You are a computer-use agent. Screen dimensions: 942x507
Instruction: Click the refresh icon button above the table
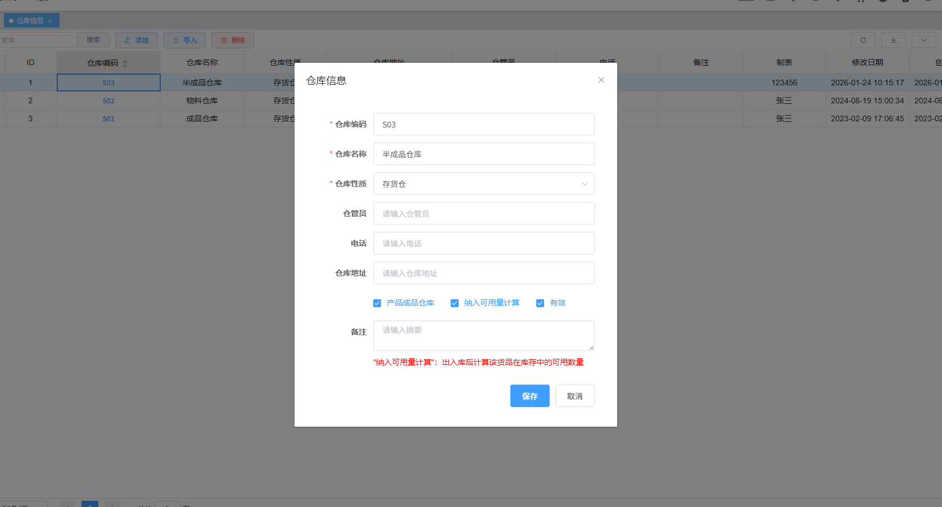click(x=863, y=40)
